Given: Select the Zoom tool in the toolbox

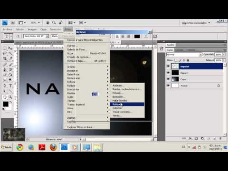Looking at the screenshot, I should (x=10, y=97).
